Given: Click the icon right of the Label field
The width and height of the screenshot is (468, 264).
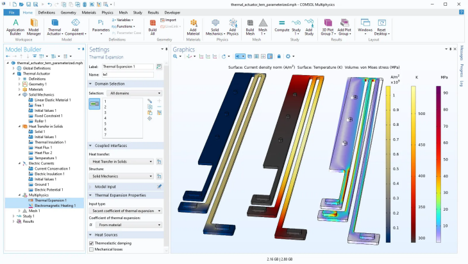Looking at the screenshot, I should tap(159, 66).
